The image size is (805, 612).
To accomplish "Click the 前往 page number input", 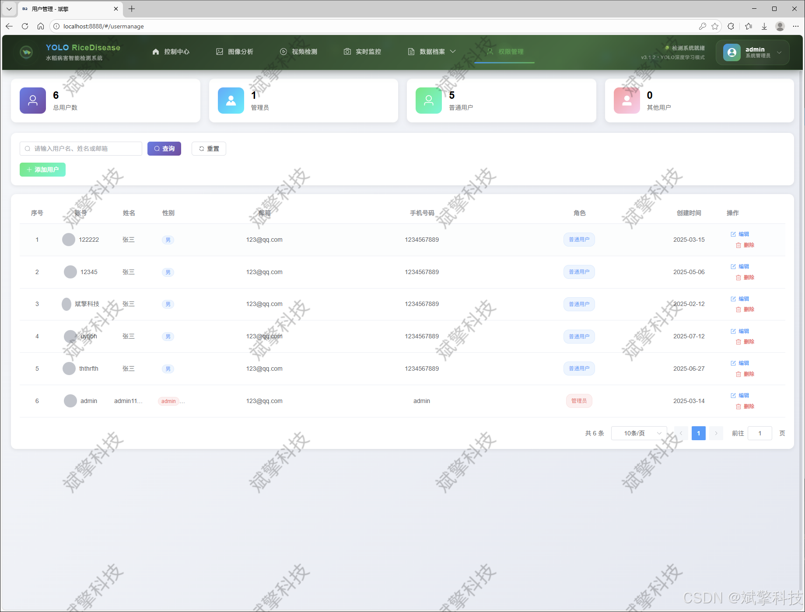I will 760,433.
